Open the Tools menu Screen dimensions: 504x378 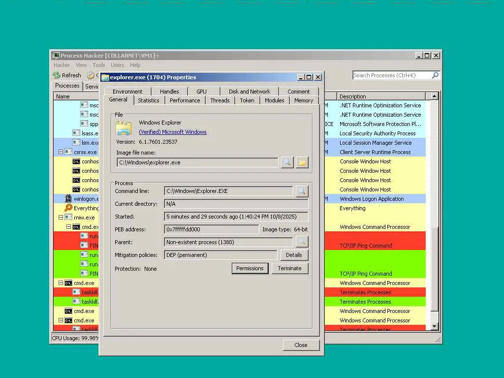coord(99,65)
